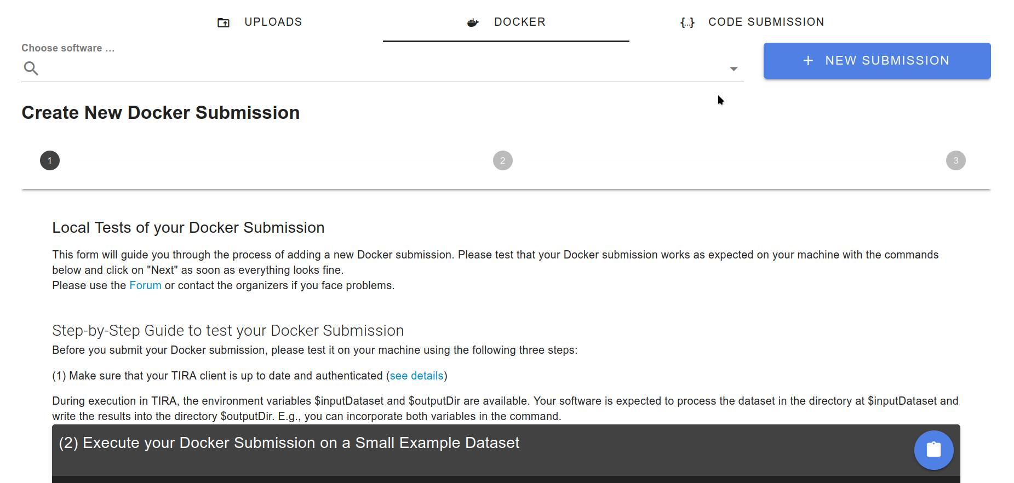Click the Create New Docker Submission heading
The image size is (1014, 483).
point(161,113)
